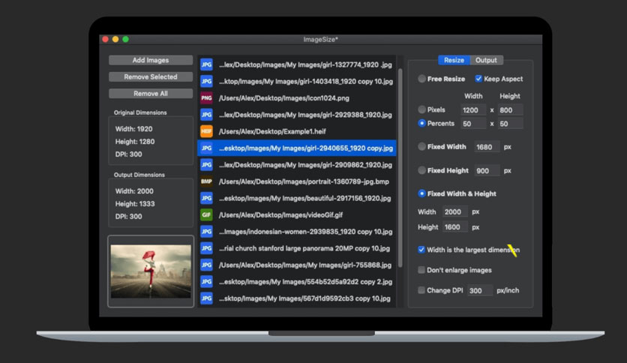This screenshot has height=363, width=627.
Task: Select the Pixels radio option
Action: point(421,109)
